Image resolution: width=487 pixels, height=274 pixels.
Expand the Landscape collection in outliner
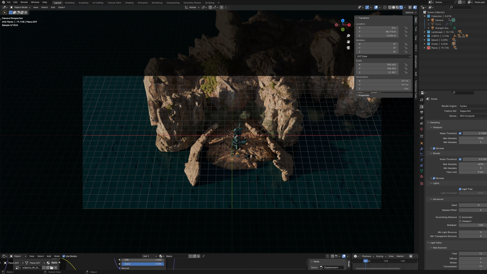point(425,32)
